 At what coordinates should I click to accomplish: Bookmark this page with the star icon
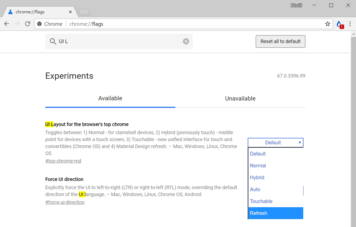click(327, 24)
